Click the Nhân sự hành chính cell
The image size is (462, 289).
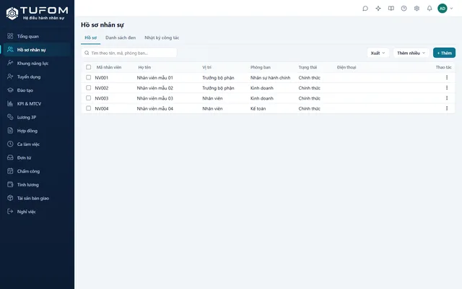[270, 78]
